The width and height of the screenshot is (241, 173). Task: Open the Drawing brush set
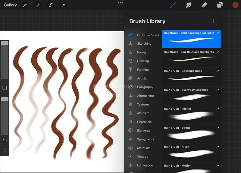tap(144, 61)
